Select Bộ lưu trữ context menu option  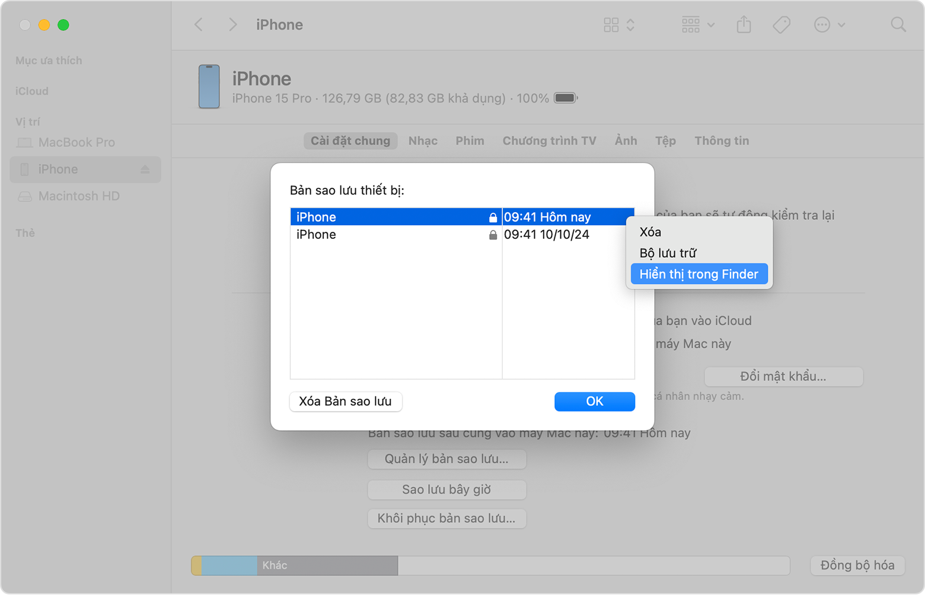(x=668, y=253)
